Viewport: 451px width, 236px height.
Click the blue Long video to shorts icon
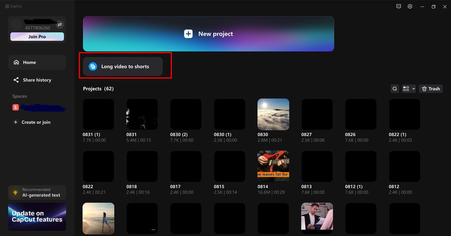[x=93, y=66]
